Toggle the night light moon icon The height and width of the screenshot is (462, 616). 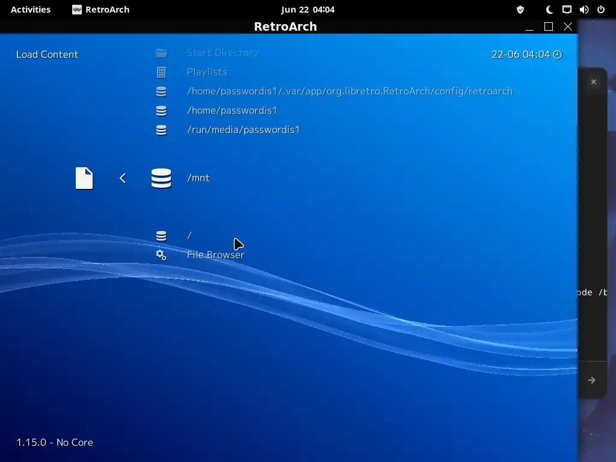click(549, 10)
